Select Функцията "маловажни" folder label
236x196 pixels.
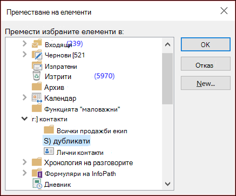click(x=82, y=109)
